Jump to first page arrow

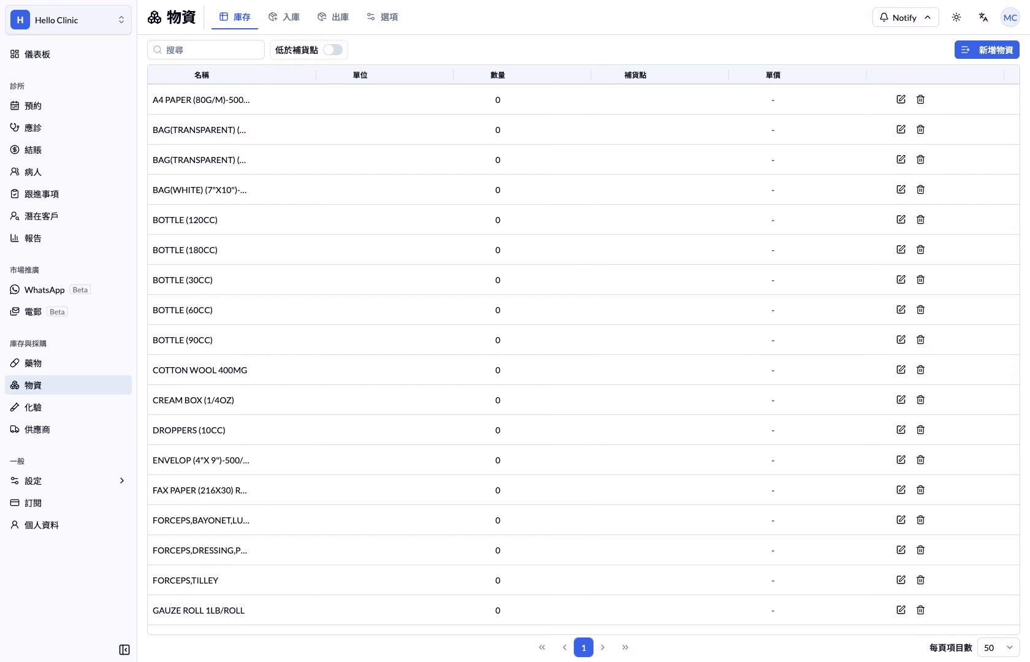pos(542,647)
